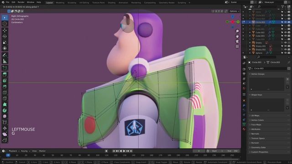292x164 pixels.
Task: Activate the Poly Build tool
Action: 5,104
